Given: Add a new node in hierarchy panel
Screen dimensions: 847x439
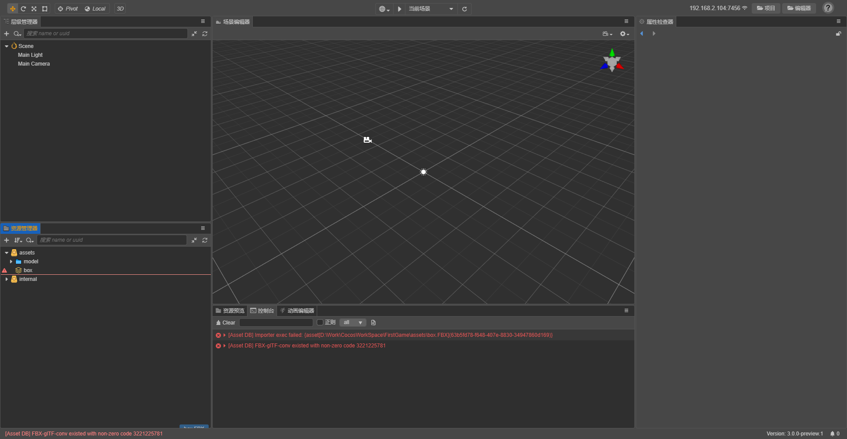Looking at the screenshot, I should [x=7, y=33].
